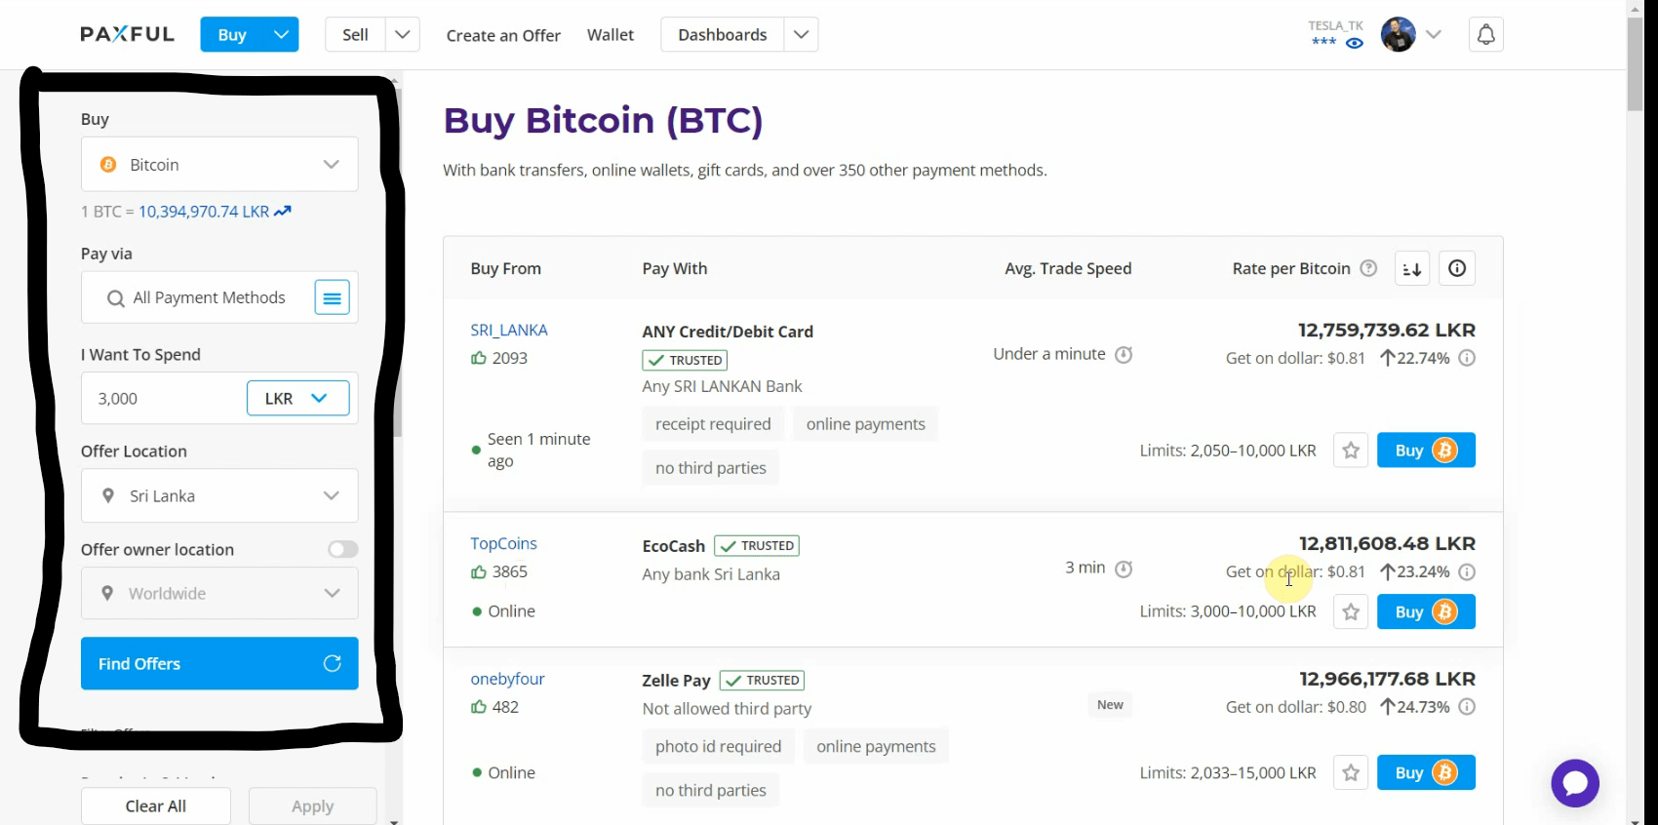
Task: Favorite the onebyfour offer star
Action: click(x=1351, y=772)
